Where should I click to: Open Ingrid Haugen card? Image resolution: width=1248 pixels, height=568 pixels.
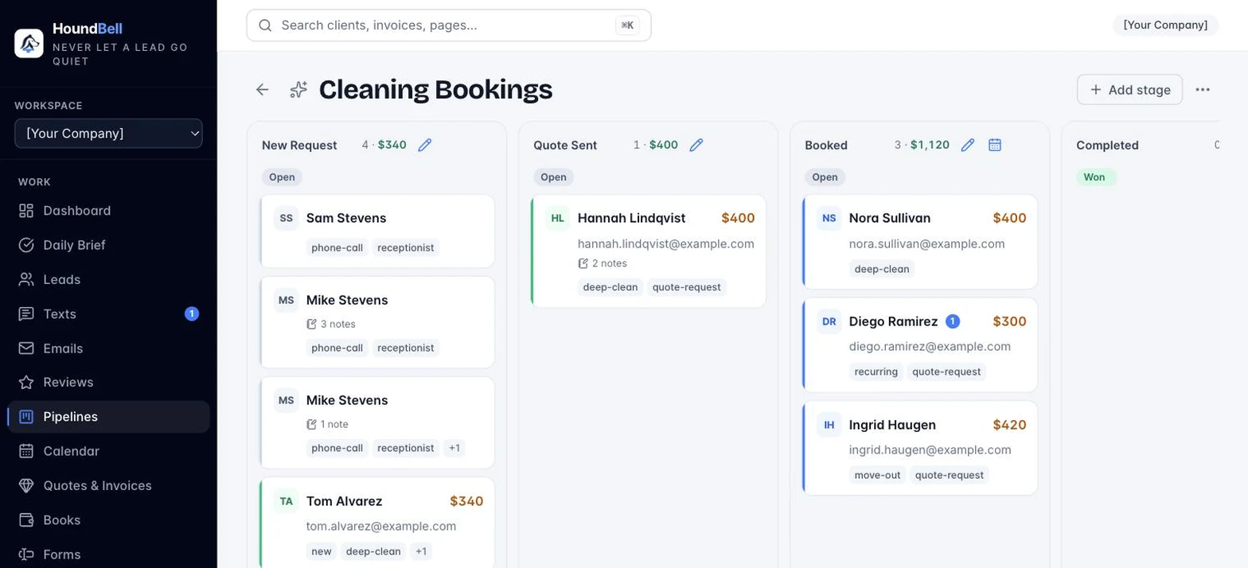pyautogui.click(x=920, y=449)
